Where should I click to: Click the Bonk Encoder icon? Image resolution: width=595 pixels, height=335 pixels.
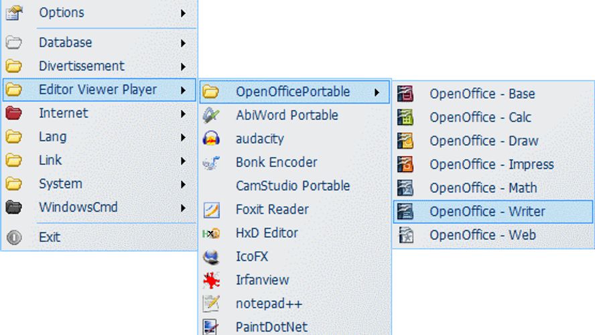(211, 162)
